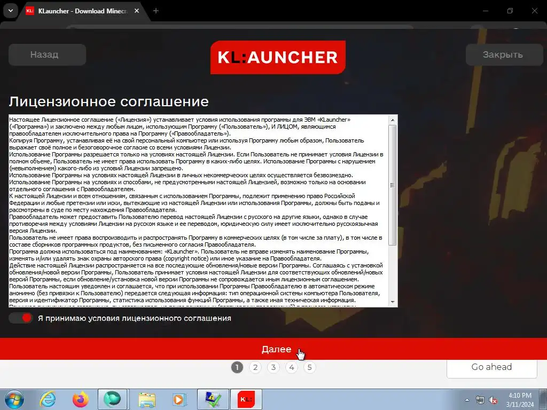Open a new browser tab
This screenshot has width=547, height=410.
(x=156, y=11)
